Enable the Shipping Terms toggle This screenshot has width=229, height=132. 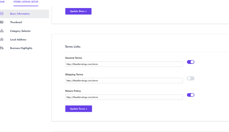point(191,78)
